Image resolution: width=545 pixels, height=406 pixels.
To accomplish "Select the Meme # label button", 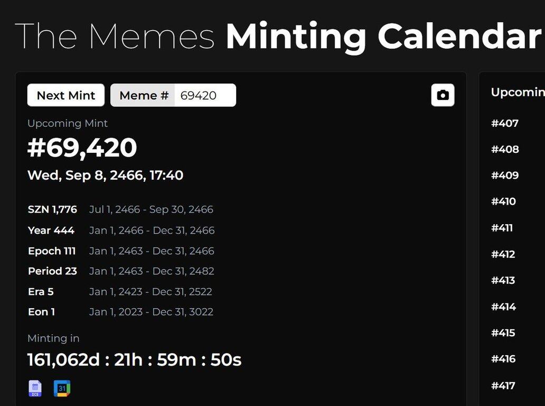I will coord(143,95).
